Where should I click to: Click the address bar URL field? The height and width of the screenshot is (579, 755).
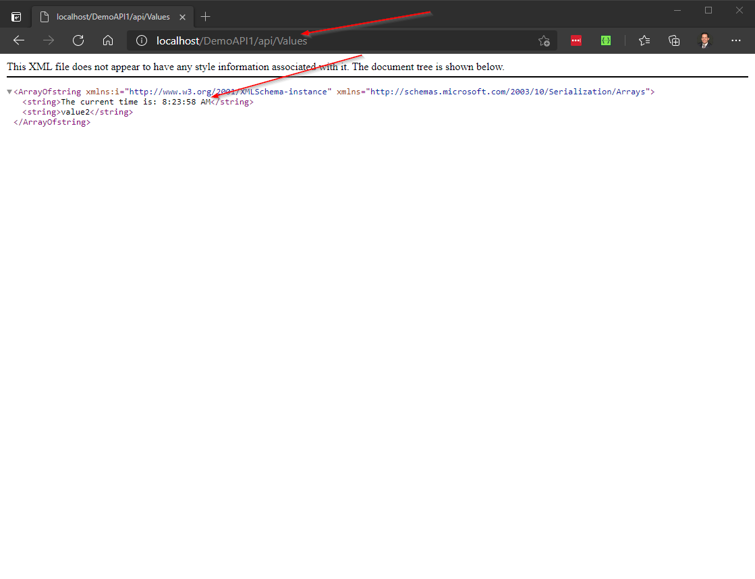click(x=337, y=40)
